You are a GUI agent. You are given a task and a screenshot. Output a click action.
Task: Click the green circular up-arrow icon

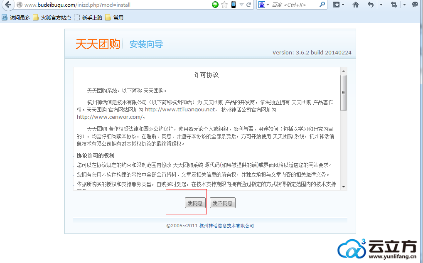point(215,5)
